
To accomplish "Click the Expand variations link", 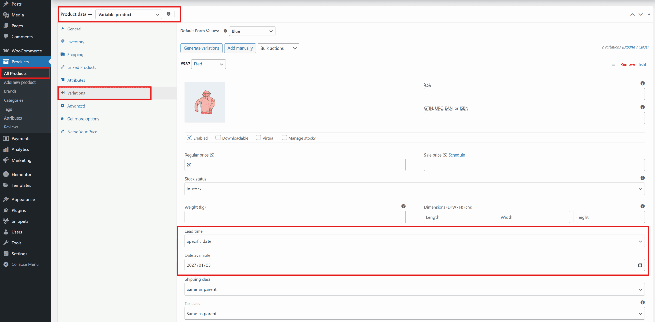I will click(x=629, y=47).
